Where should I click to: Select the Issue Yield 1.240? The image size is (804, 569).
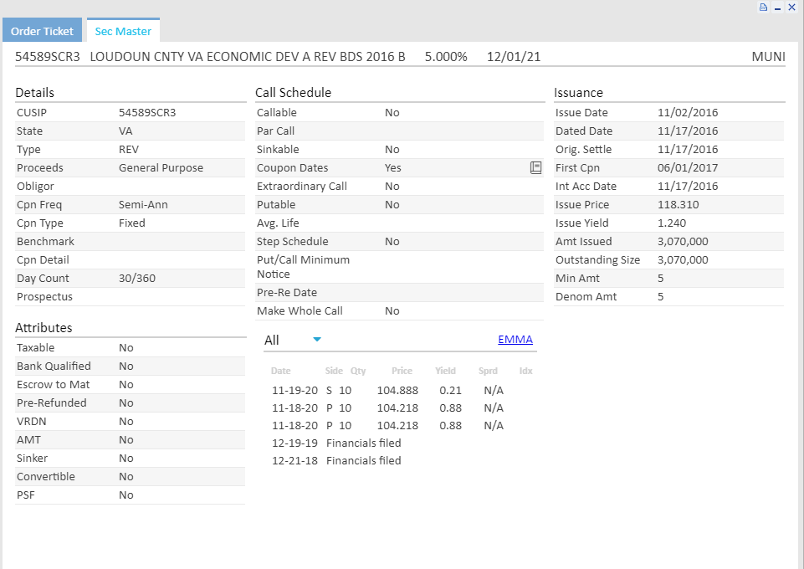(672, 223)
